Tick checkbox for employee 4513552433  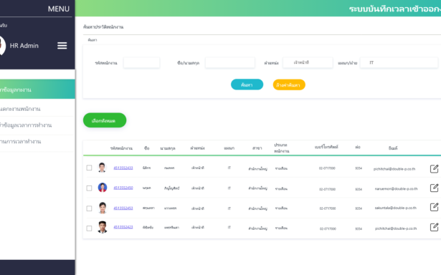89,168
